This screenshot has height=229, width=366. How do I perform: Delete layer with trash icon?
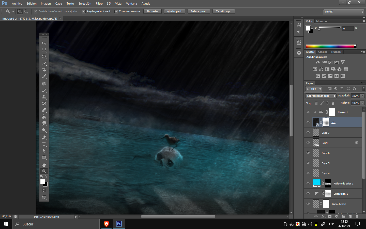click(357, 217)
